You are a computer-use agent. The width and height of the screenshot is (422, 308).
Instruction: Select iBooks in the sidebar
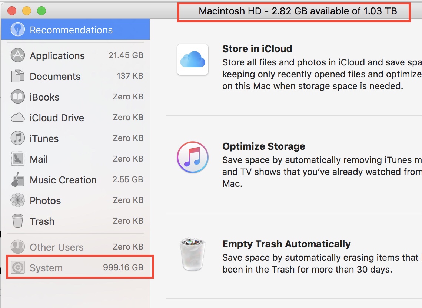point(44,97)
